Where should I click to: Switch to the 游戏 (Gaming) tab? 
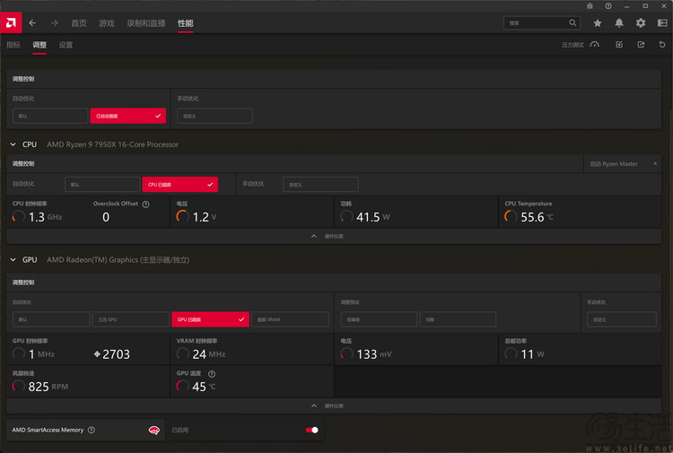106,23
